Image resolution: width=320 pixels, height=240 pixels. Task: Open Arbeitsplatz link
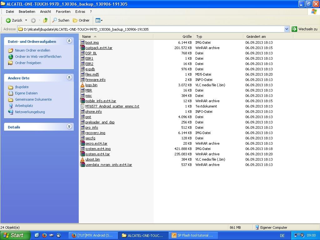click(24, 106)
